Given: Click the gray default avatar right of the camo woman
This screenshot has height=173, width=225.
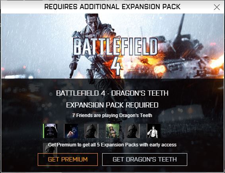Looking at the screenshot, I should (x=133, y=131).
